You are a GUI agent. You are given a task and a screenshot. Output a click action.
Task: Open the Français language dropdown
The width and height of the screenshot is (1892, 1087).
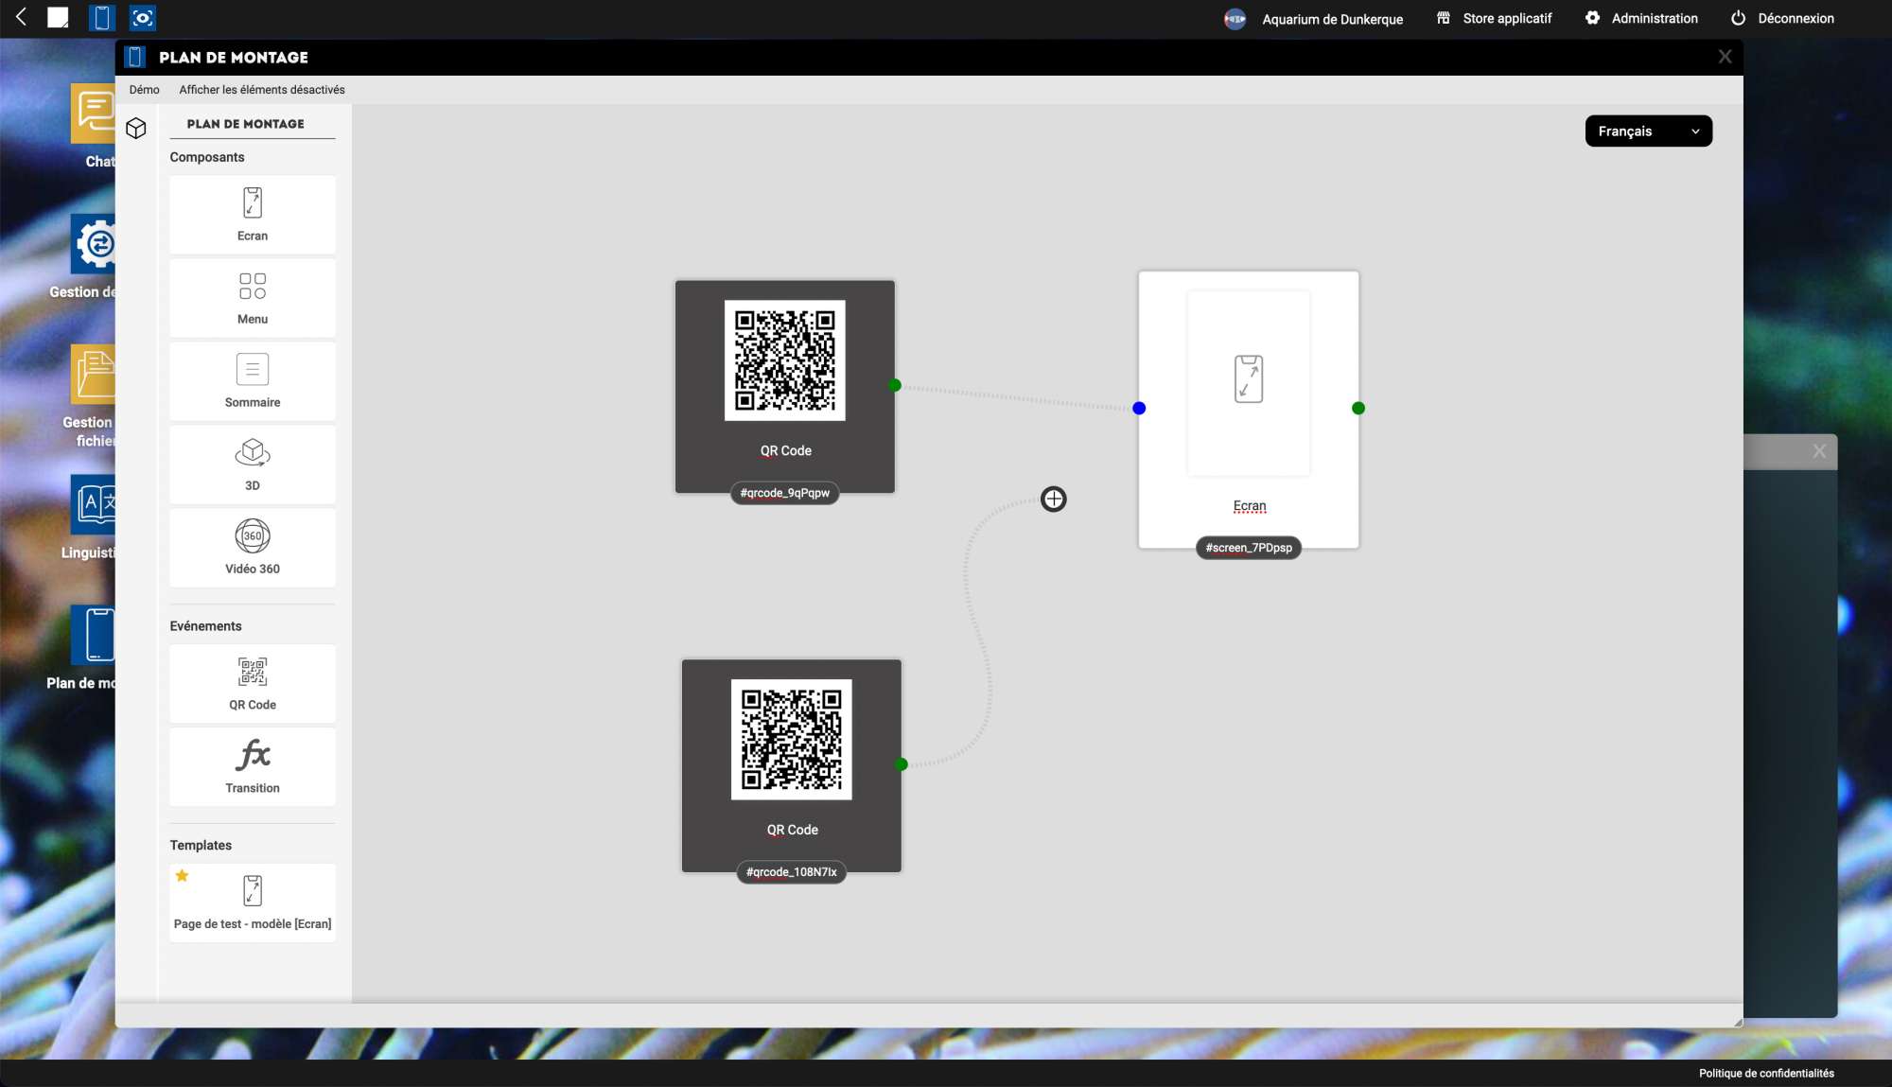pyautogui.click(x=1648, y=131)
